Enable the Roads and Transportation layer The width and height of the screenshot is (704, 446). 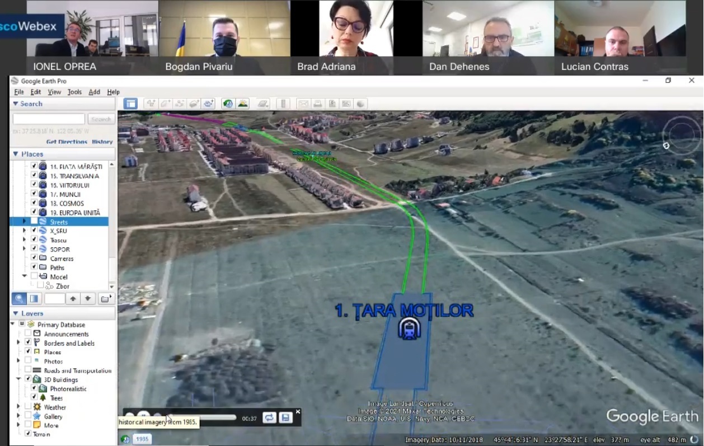click(x=27, y=370)
